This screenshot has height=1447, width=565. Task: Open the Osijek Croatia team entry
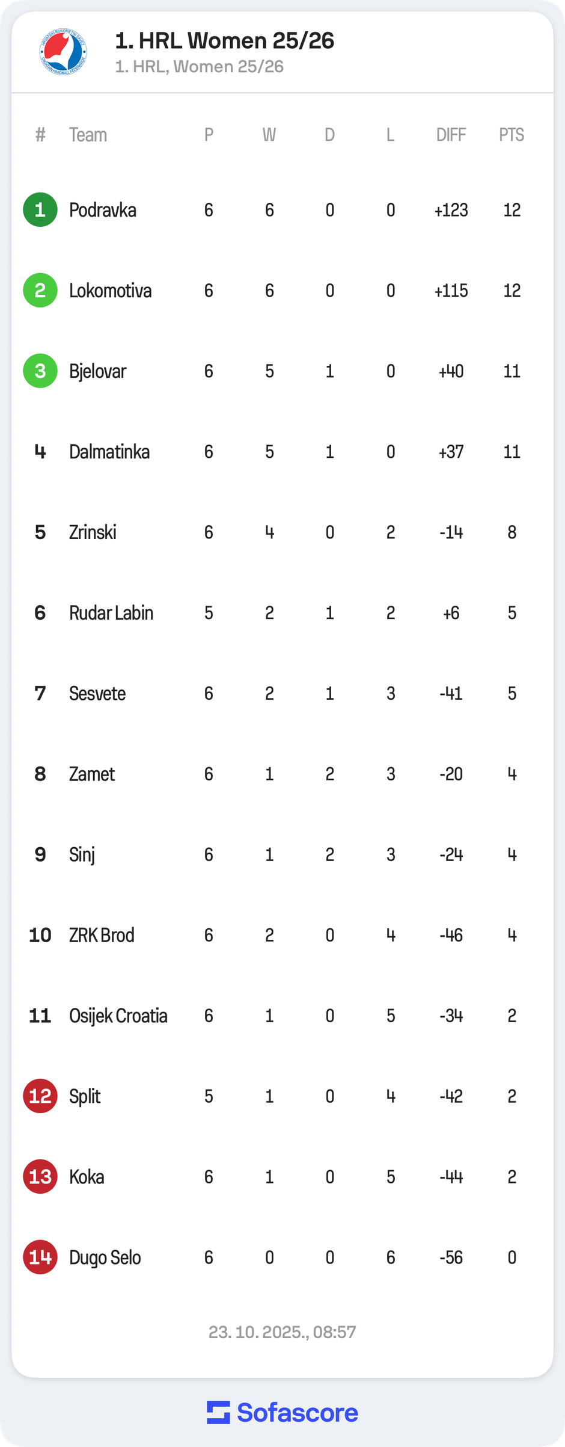pyautogui.click(x=118, y=1016)
